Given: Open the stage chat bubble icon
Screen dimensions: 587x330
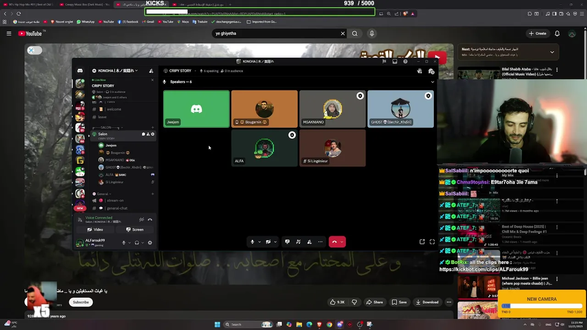Looking at the screenshot, I should (x=431, y=71).
